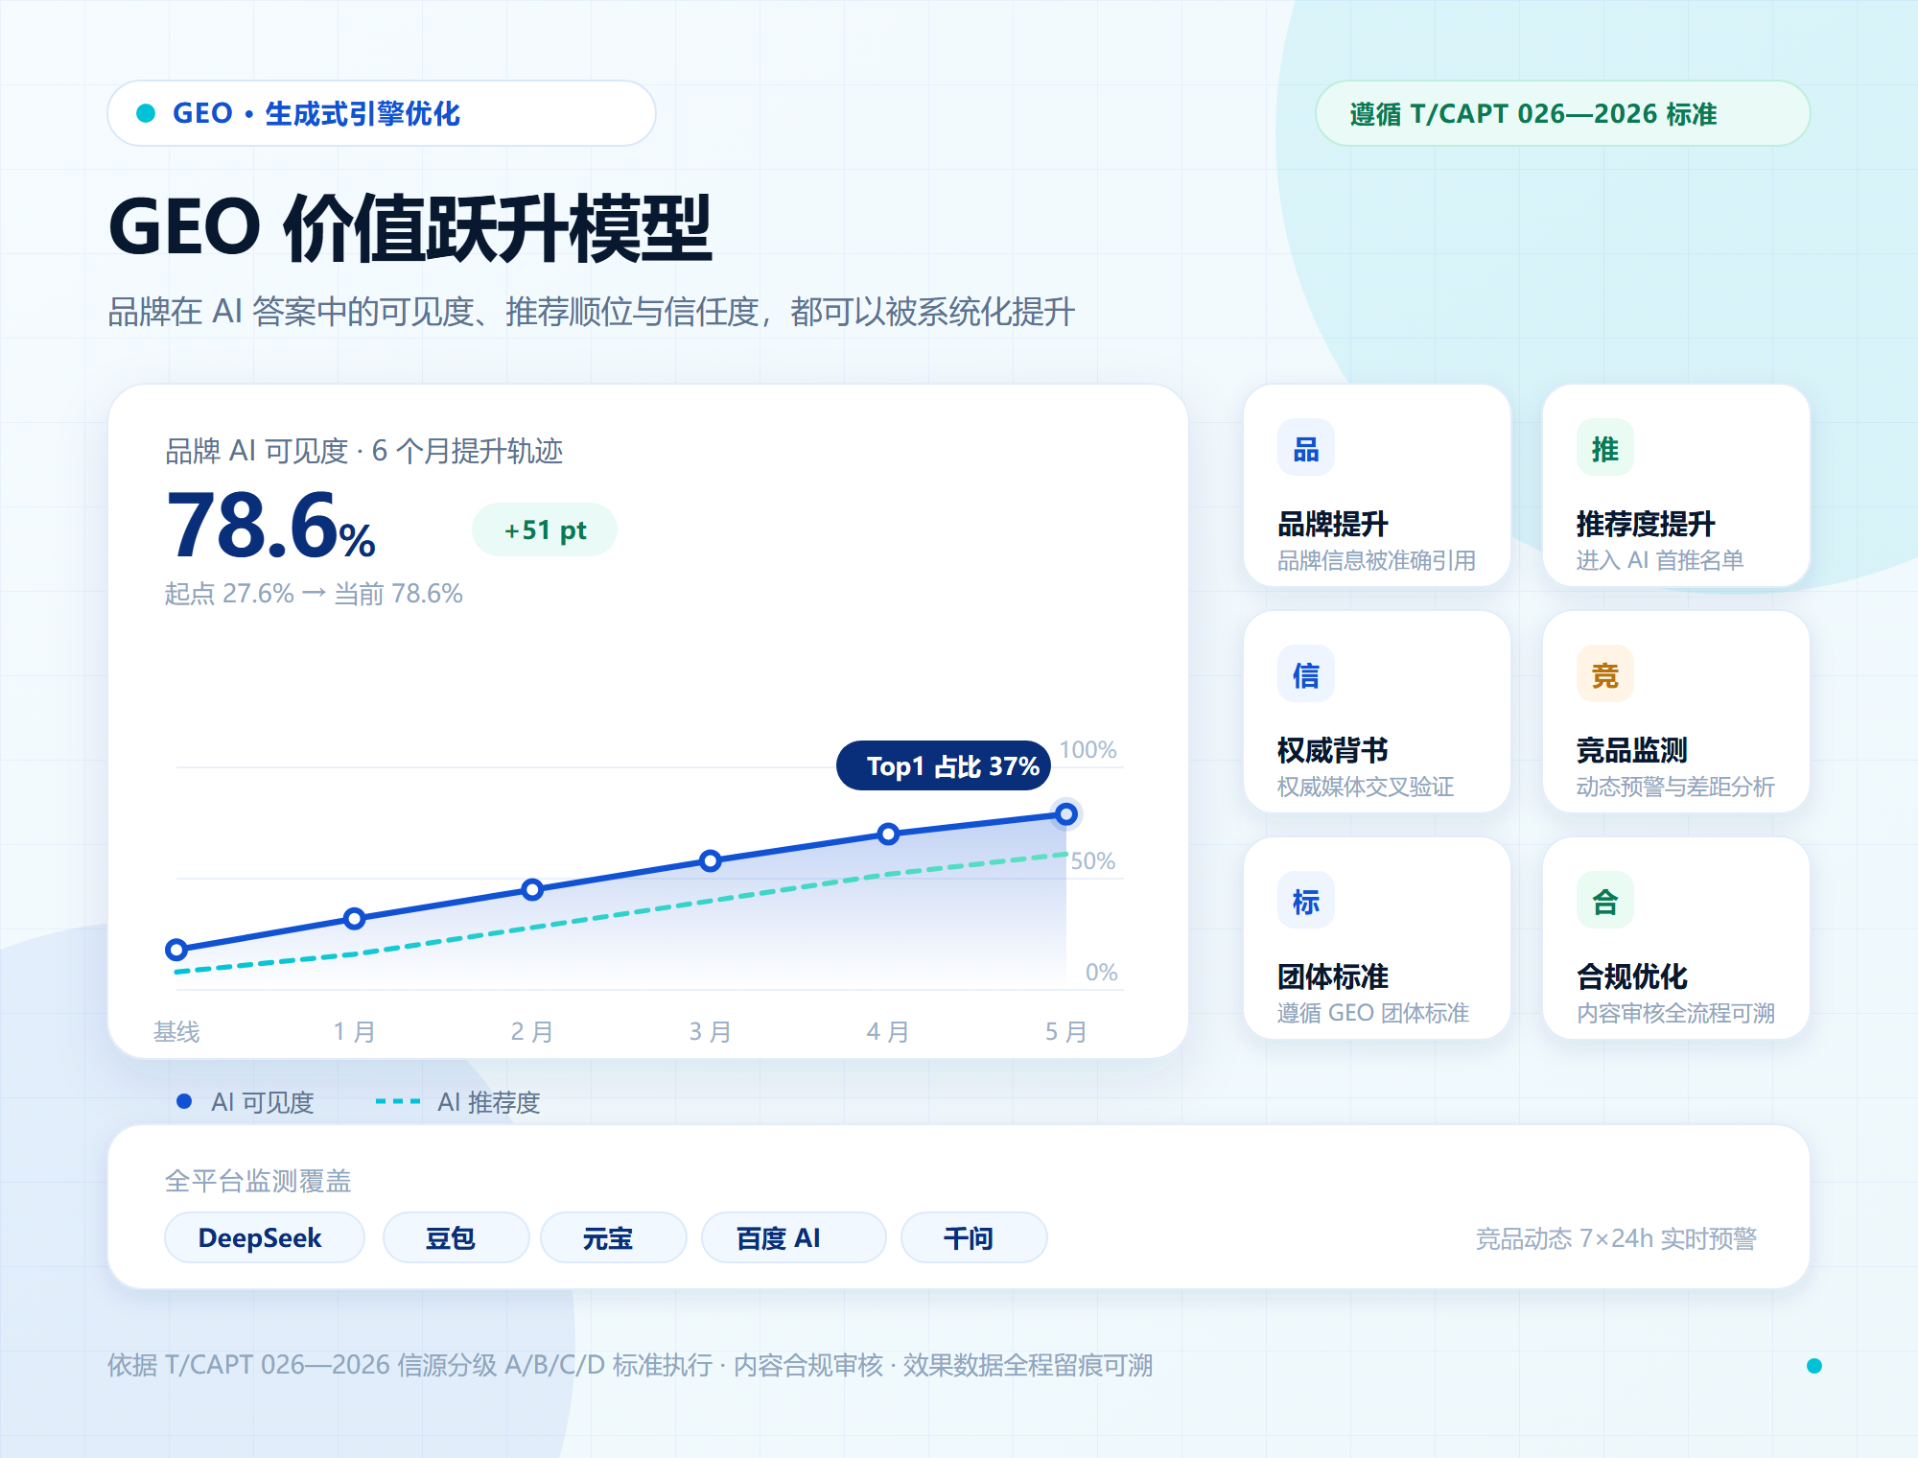Click the 竞品动态 7×24h 实时预警 text
Viewport: 1918px width, 1458px height.
pos(1616,1238)
